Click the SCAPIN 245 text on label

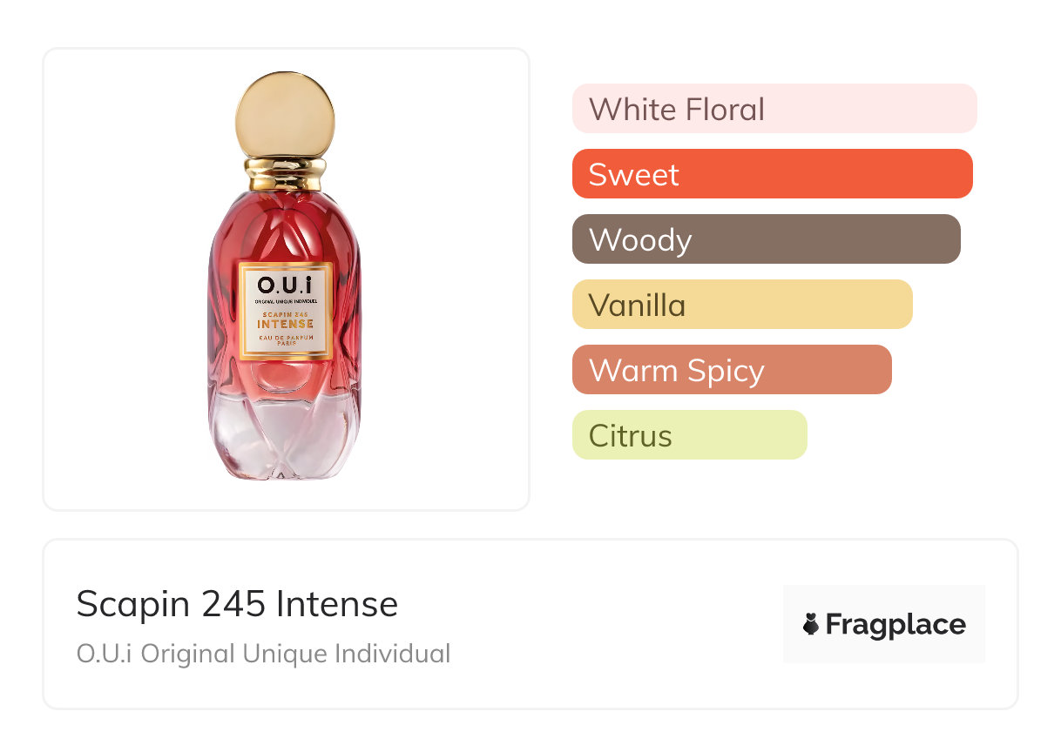285,313
